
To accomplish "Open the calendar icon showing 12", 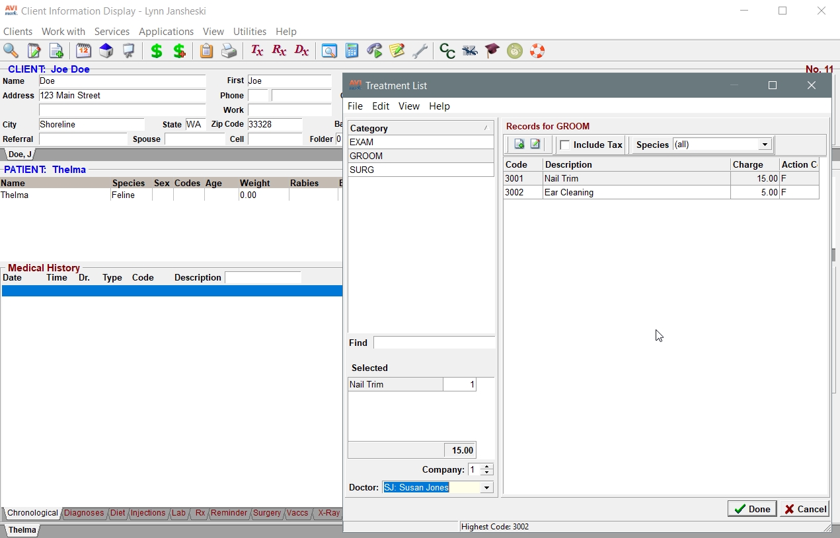I will pos(83,51).
